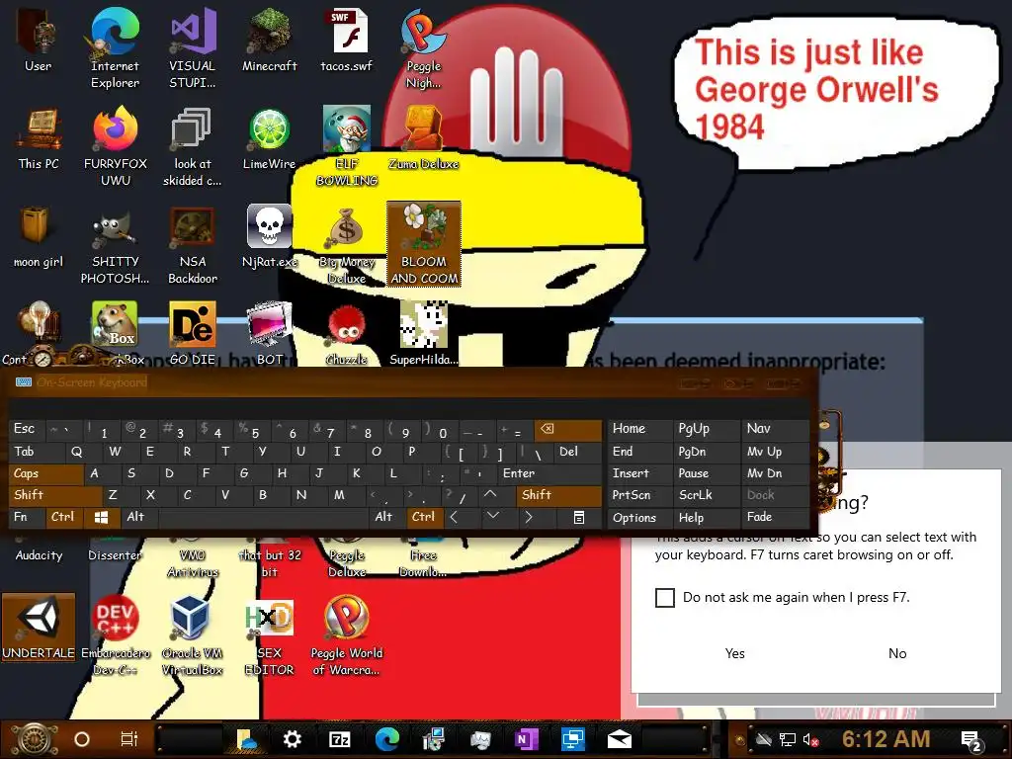Open the notification center icon
This screenshot has width=1012, height=759.
tap(971, 740)
